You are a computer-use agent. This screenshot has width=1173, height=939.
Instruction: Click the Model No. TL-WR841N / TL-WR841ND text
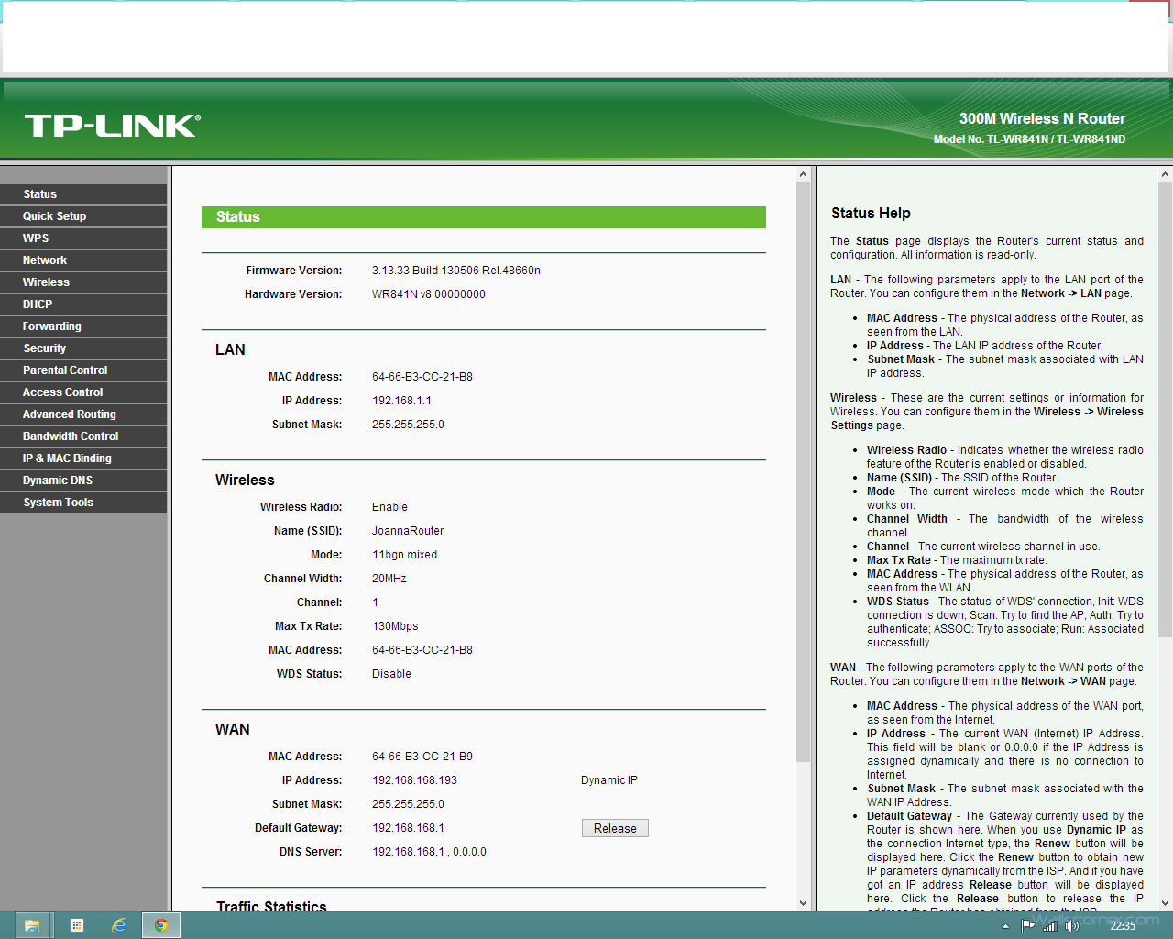pos(1029,139)
